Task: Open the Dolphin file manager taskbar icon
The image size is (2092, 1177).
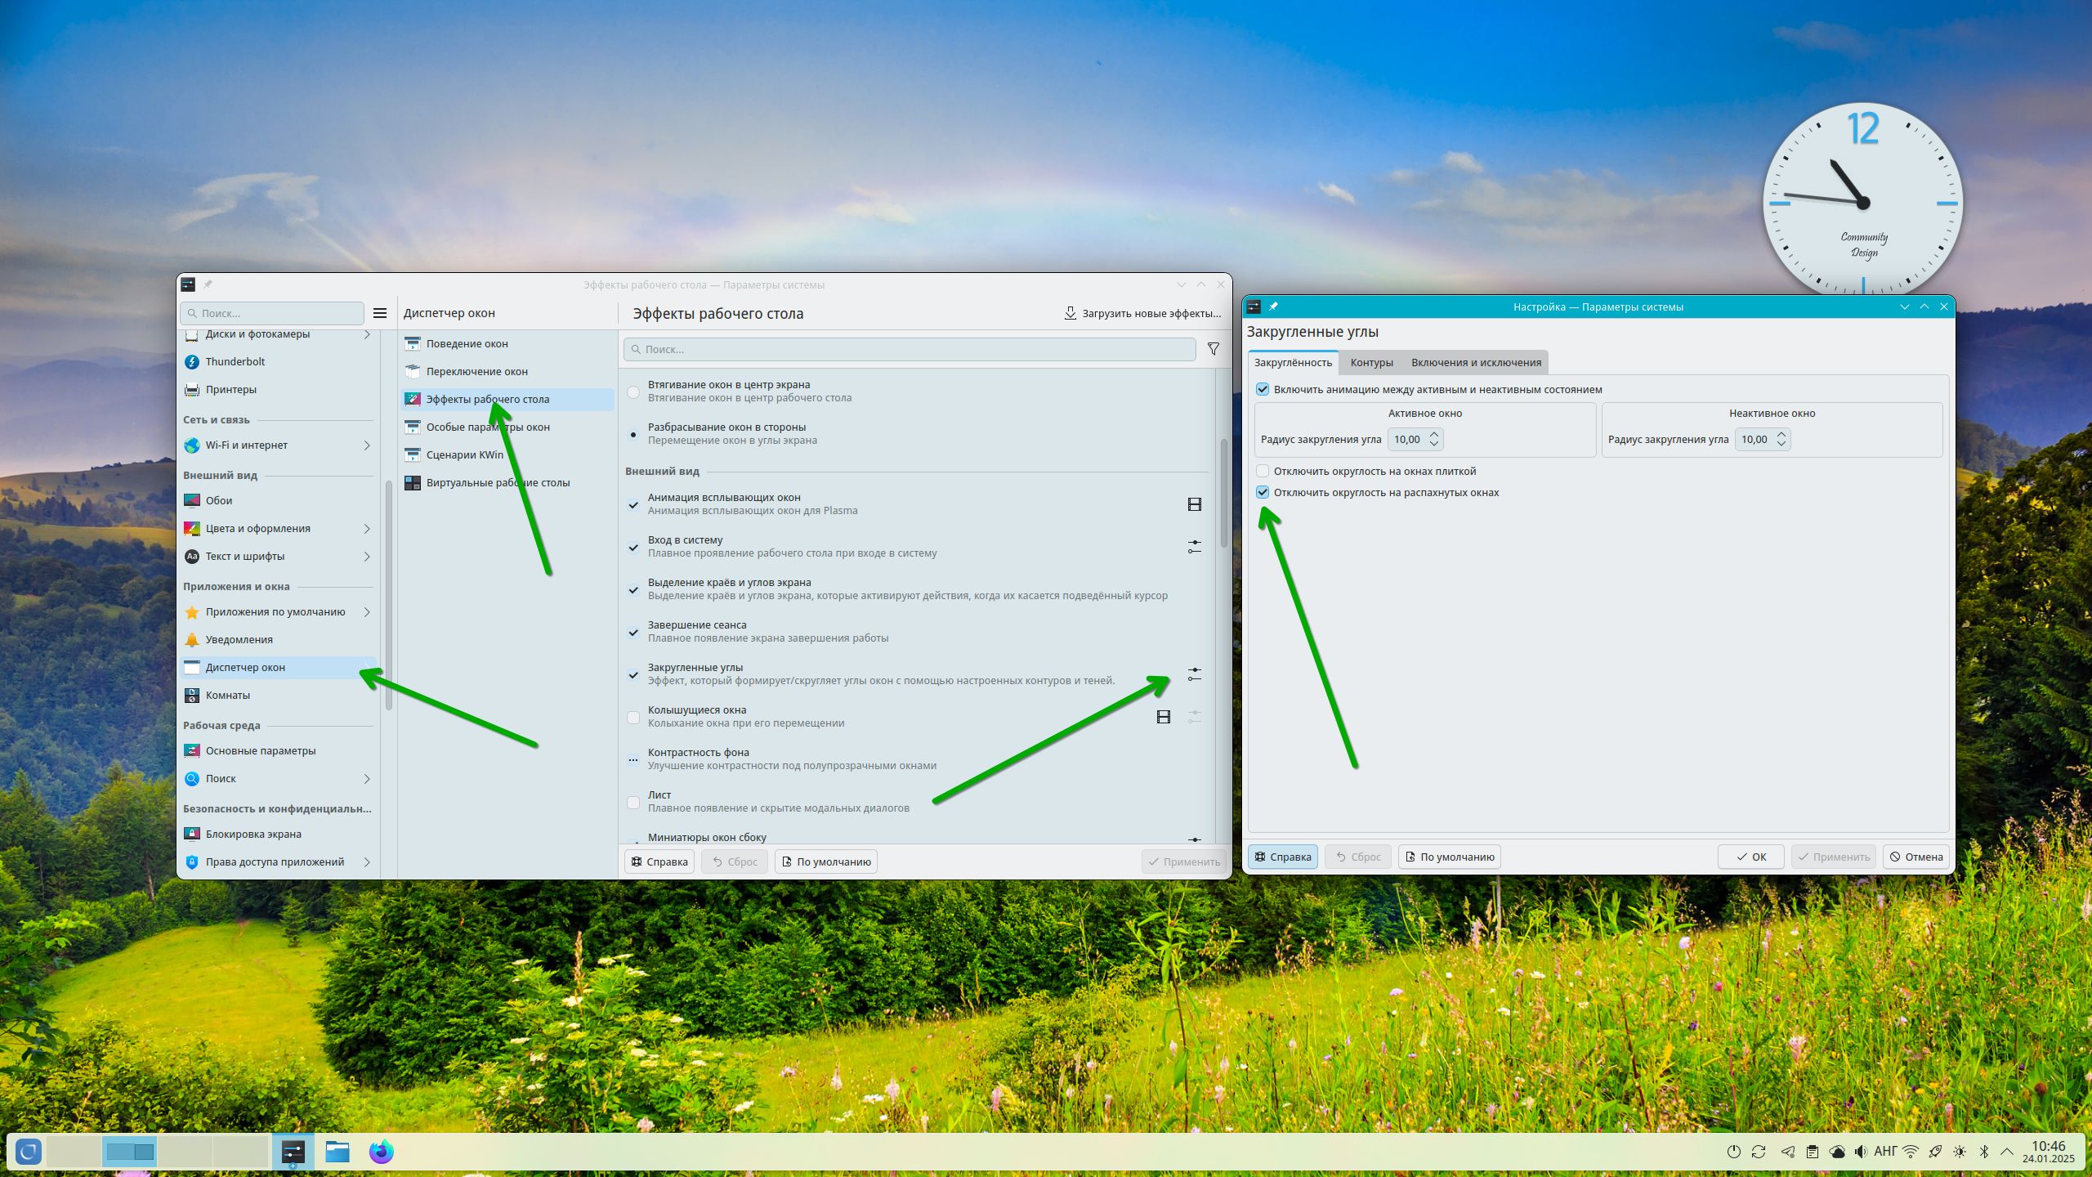Action: pos(337,1152)
